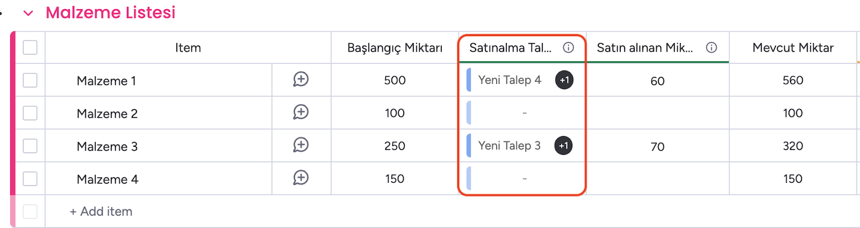Open +1 badge in Malzeme 3 row
Image resolution: width=860 pixels, height=228 pixels.
(x=563, y=146)
